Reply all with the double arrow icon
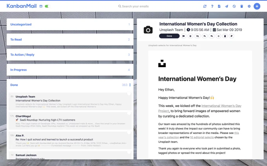Viewport: 267px width, 166px height. pyautogui.click(x=212, y=36)
